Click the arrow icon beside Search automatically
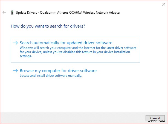The width and height of the screenshot is (168, 124). (15, 43)
